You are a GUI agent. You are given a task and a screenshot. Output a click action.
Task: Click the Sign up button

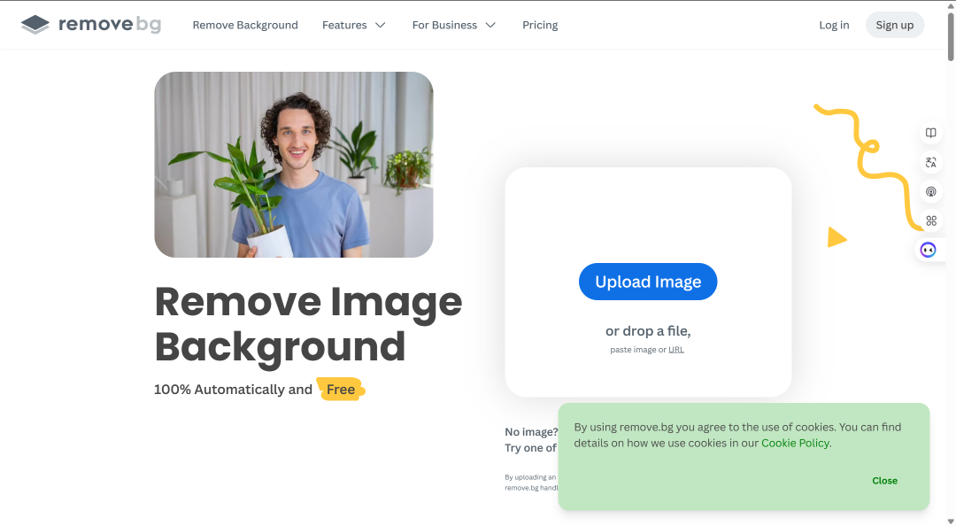pos(894,25)
